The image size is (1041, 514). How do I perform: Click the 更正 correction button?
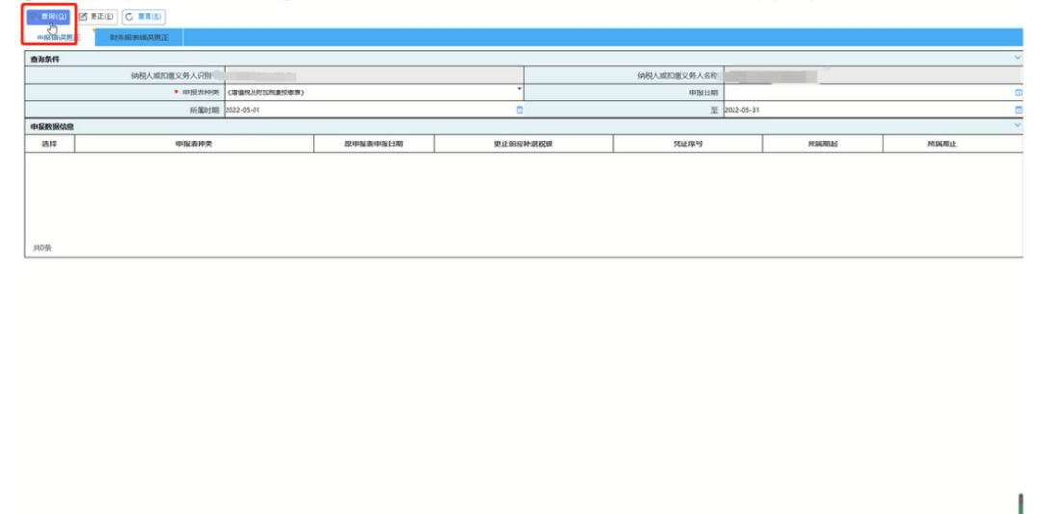point(96,16)
